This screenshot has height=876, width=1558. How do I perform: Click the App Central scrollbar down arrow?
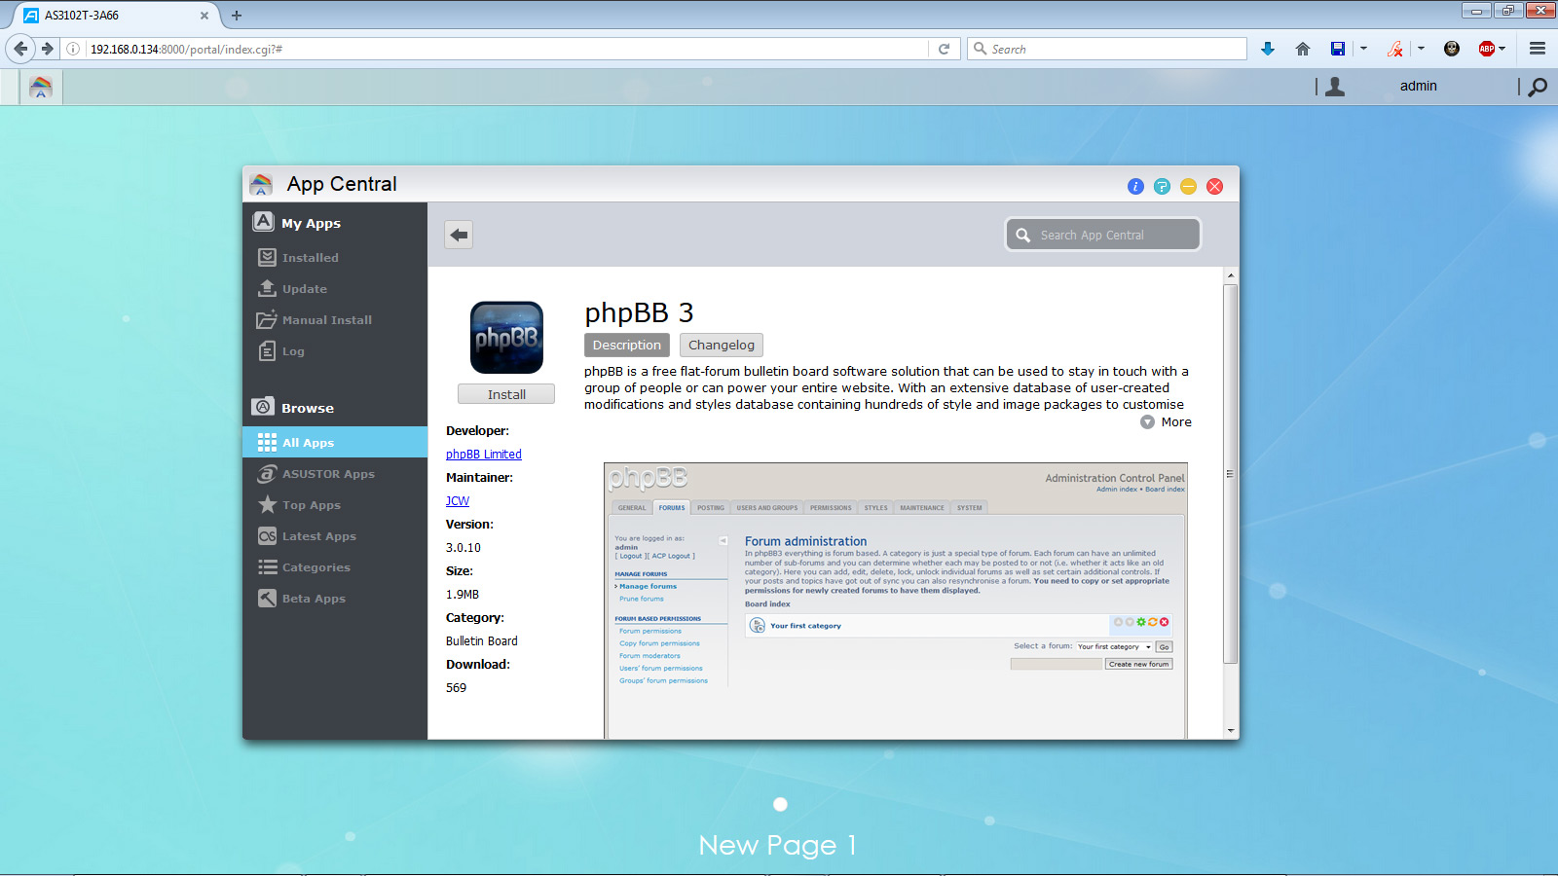(1231, 730)
